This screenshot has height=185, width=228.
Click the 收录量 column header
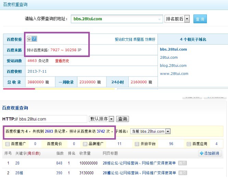[85, 153]
